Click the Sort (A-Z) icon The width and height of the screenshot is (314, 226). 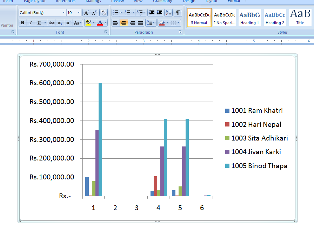tap(168, 13)
